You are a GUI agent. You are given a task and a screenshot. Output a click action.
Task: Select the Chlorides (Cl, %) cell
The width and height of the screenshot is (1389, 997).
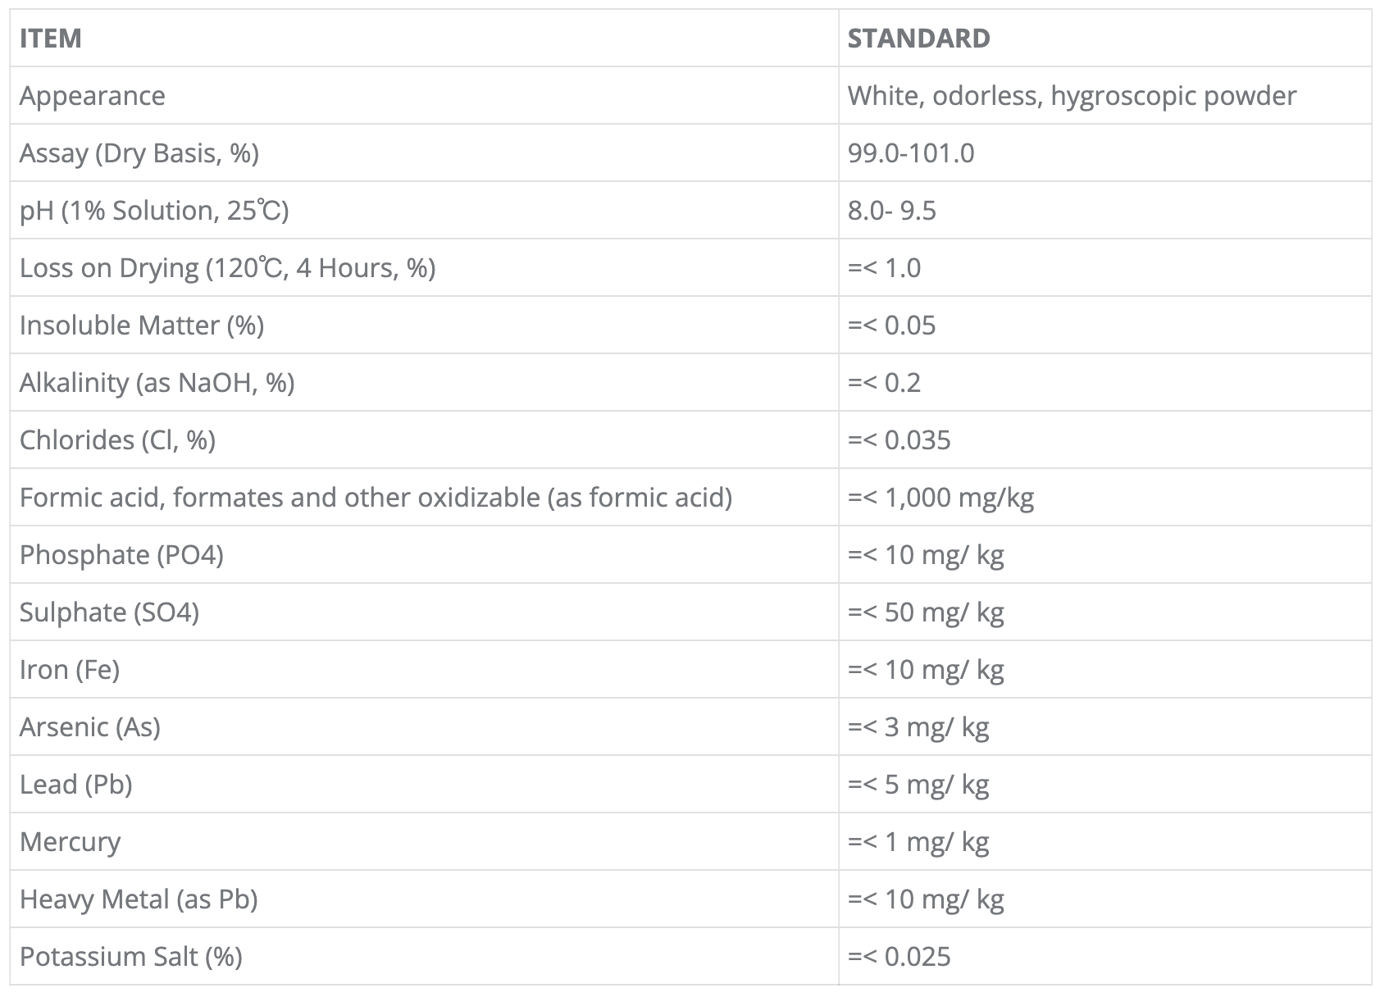[x=117, y=440]
